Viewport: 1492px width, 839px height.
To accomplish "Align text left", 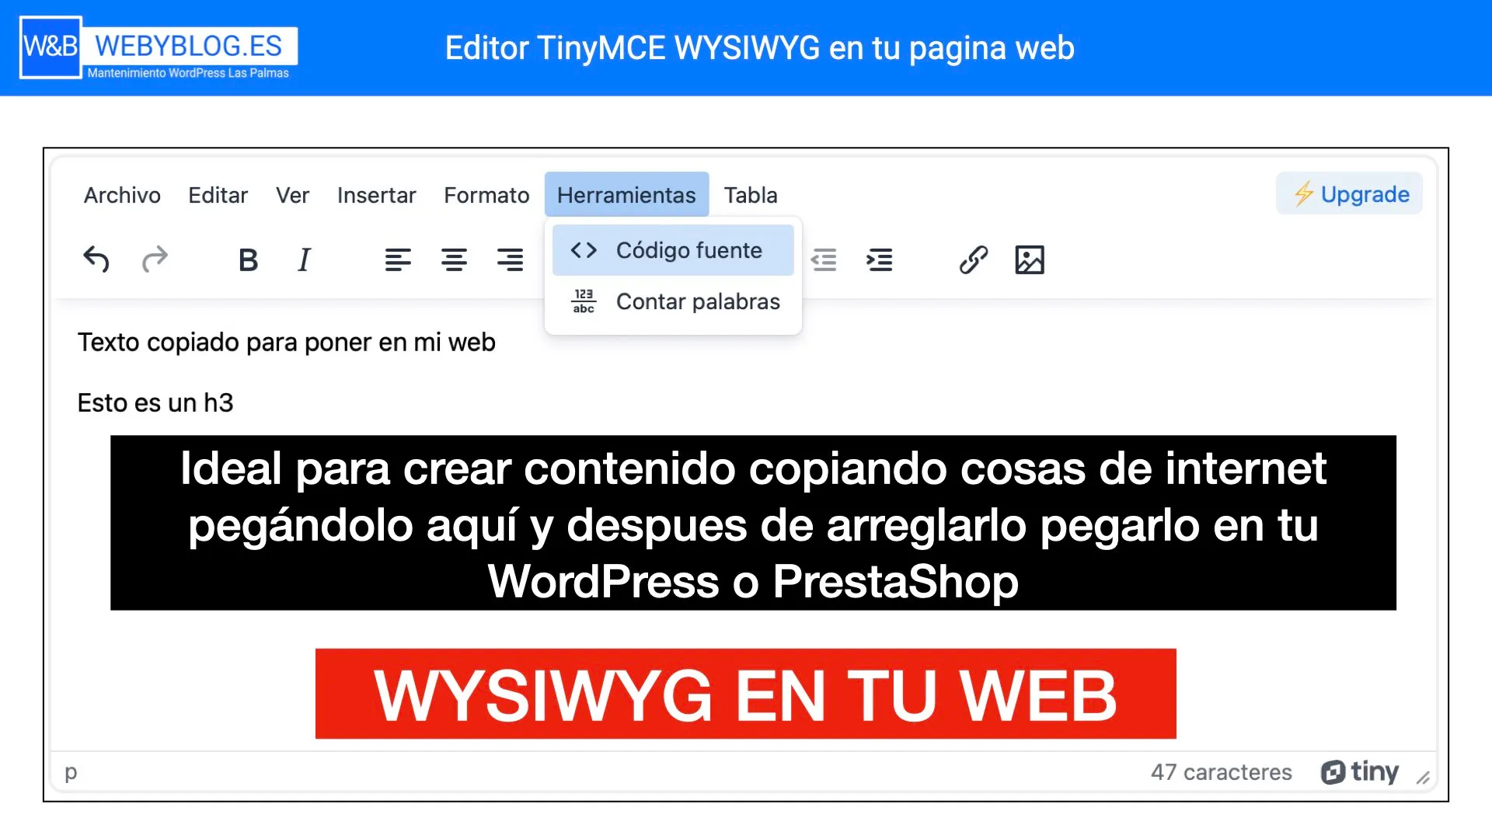I will coord(398,259).
